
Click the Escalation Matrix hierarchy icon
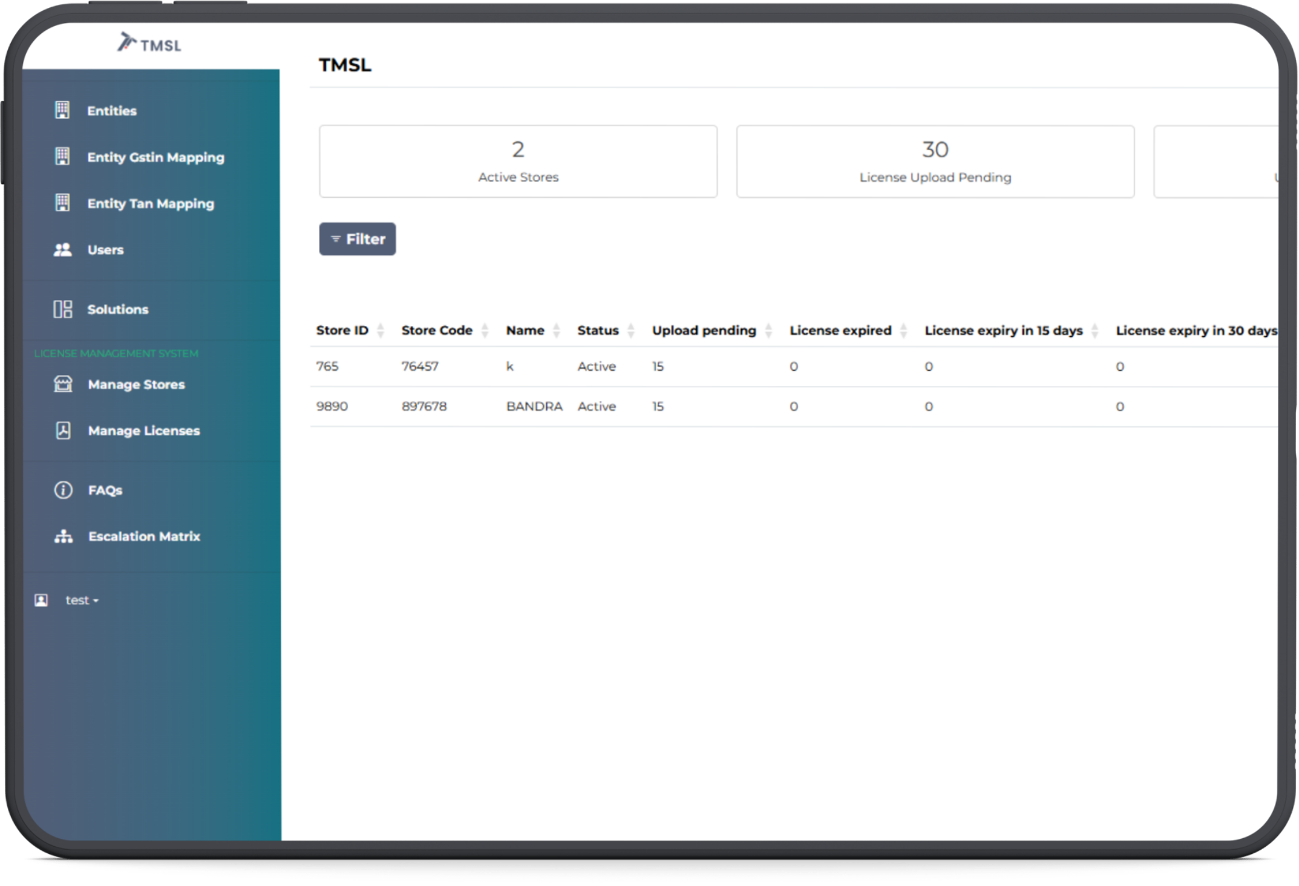(x=63, y=536)
